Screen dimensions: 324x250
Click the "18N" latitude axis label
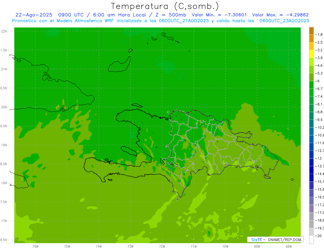tap(4, 183)
